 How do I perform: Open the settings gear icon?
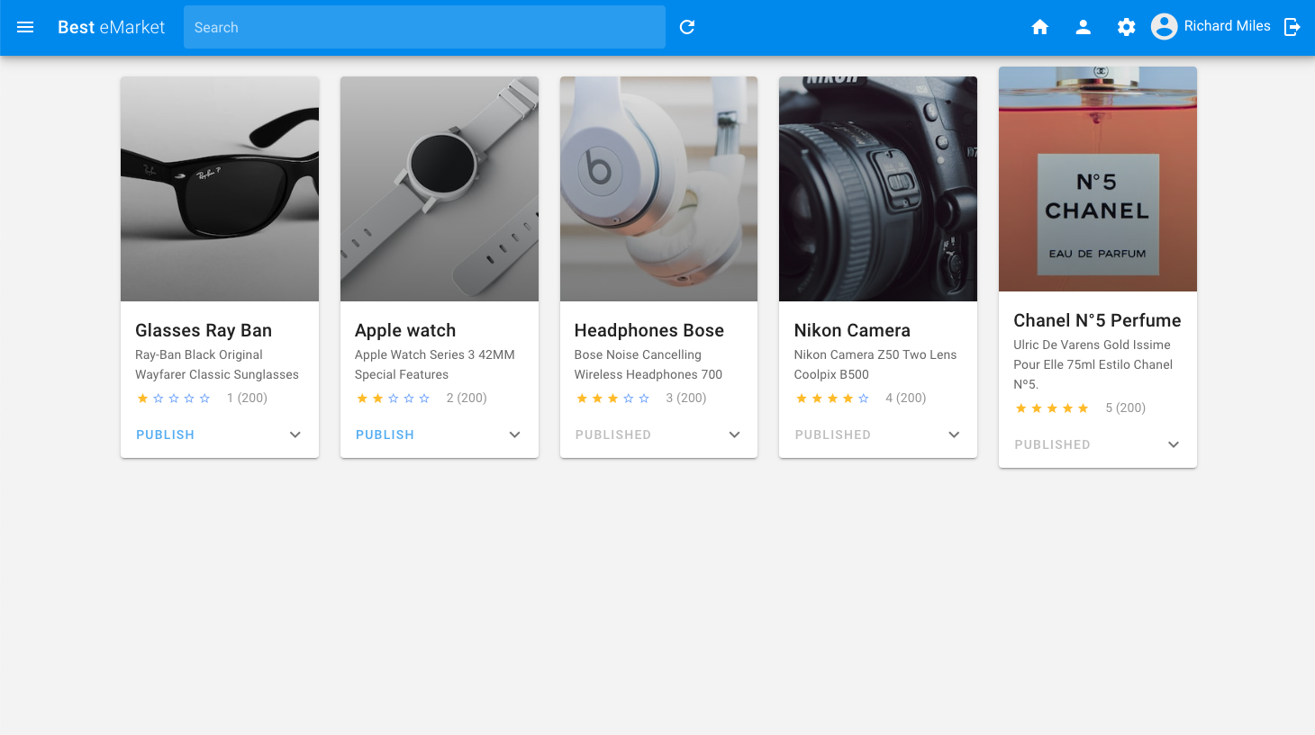pyautogui.click(x=1127, y=27)
